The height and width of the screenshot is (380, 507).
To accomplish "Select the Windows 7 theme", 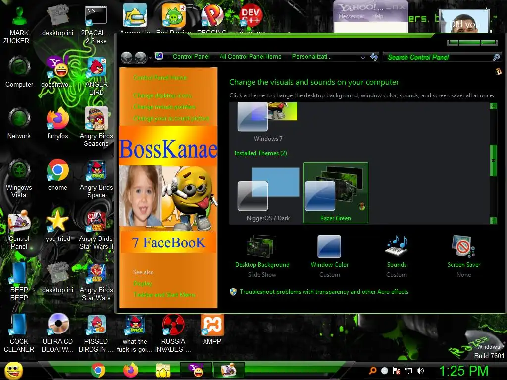I will (x=268, y=122).
